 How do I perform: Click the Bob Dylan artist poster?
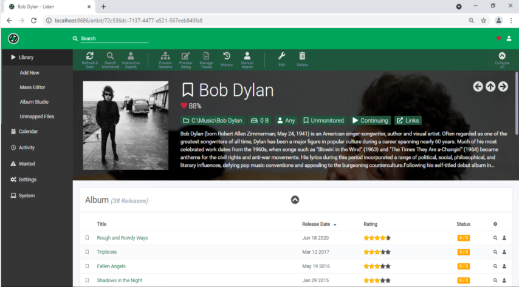coord(125,126)
